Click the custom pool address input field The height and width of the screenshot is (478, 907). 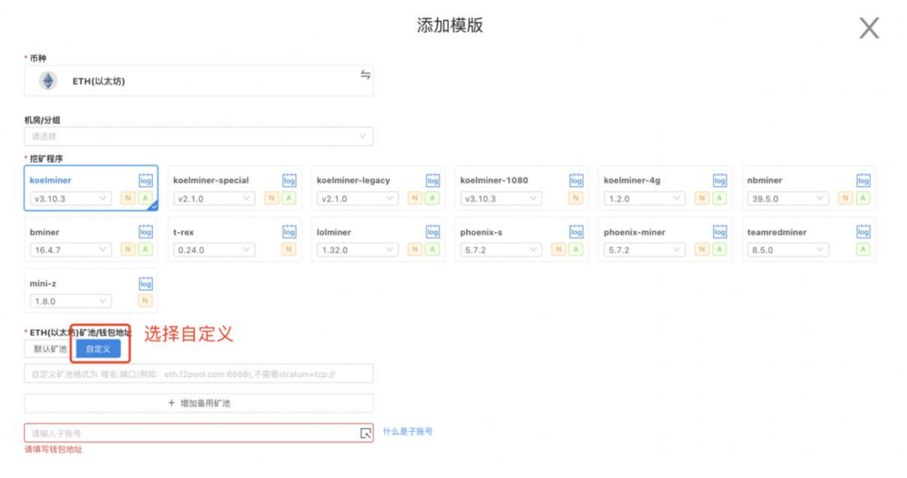point(198,373)
